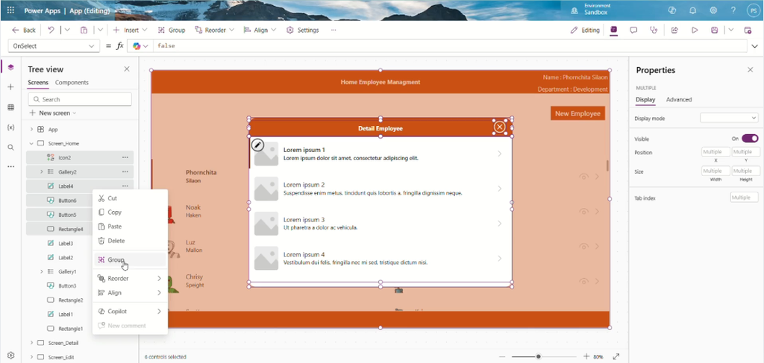Click the App checker stethoscope icon

point(654,30)
